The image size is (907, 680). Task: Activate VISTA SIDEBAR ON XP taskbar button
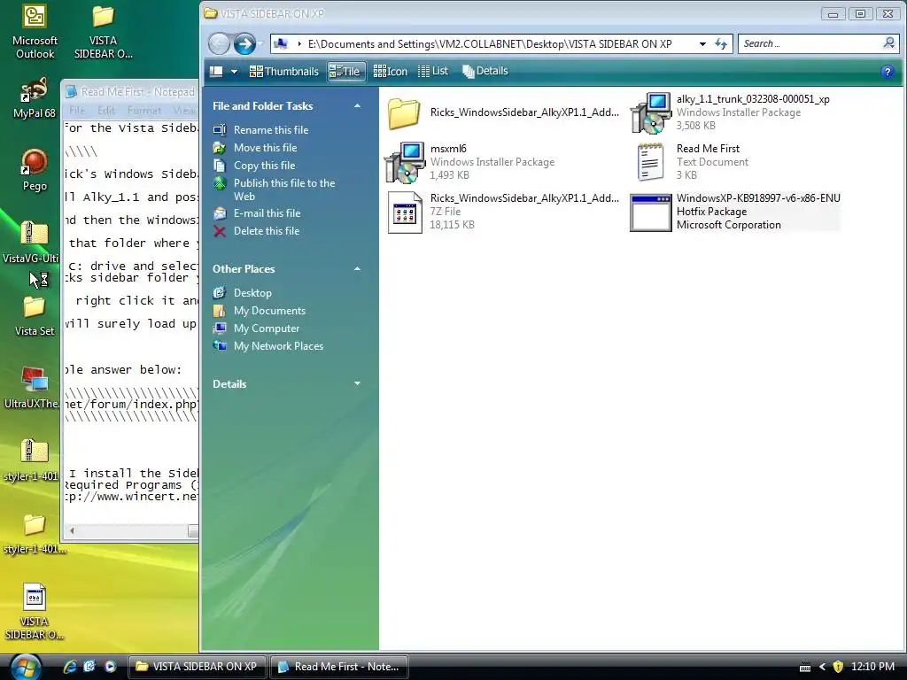pos(197,667)
